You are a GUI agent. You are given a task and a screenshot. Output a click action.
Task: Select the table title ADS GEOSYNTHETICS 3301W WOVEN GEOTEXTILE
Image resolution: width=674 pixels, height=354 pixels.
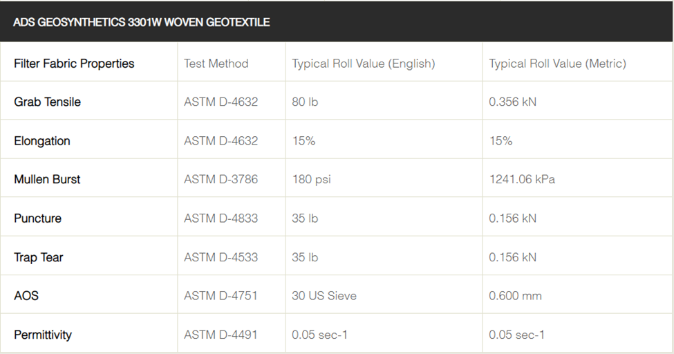[x=142, y=22]
